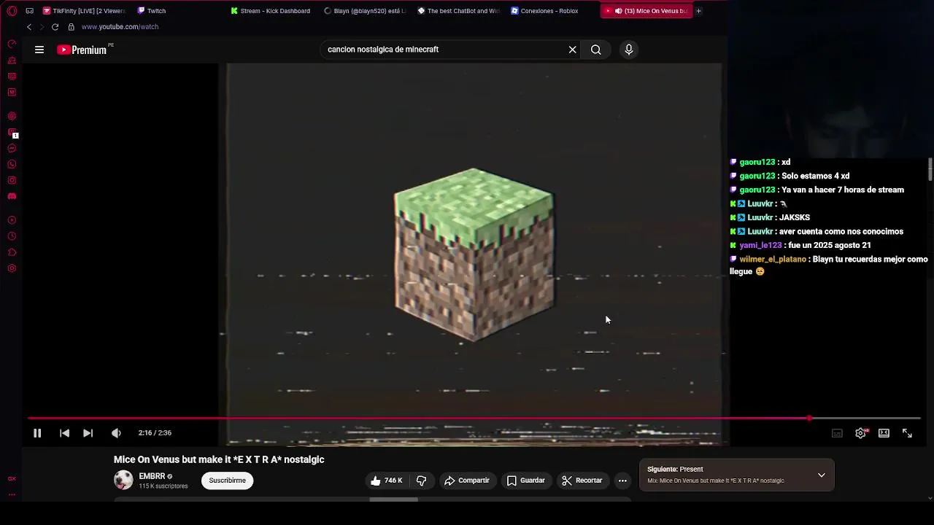Clear the search box with the X

[573, 50]
